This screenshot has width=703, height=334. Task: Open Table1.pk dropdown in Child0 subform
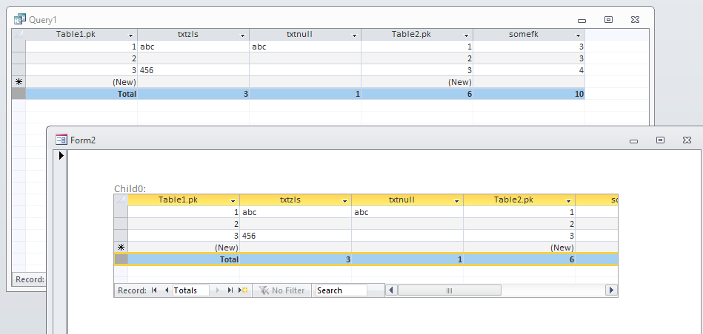pos(233,201)
